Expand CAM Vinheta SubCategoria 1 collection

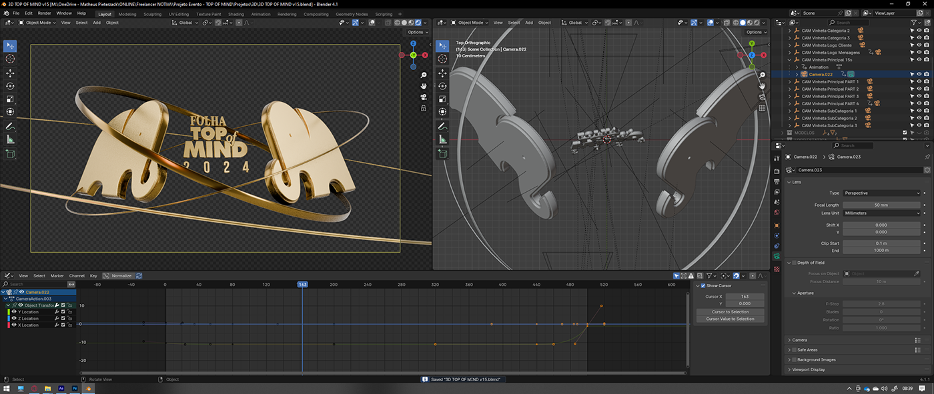pos(790,111)
